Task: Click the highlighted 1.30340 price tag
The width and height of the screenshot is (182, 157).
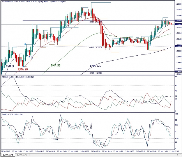Action: (x=178, y=21)
